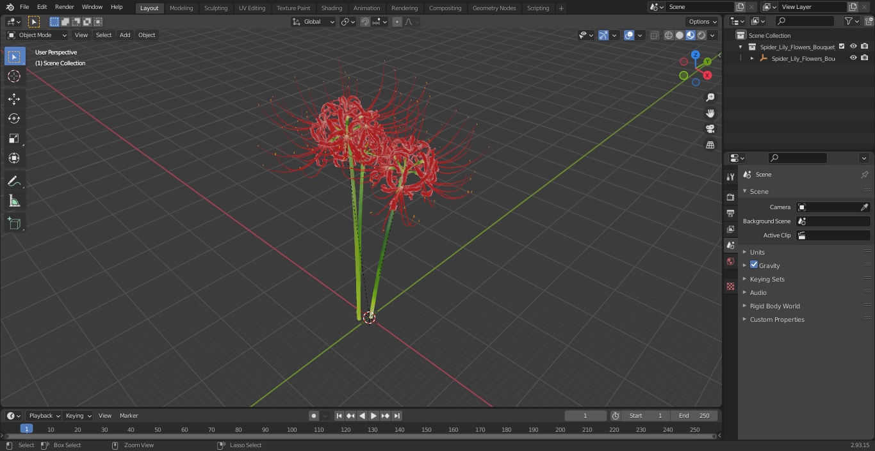This screenshot has width=875, height=451.
Task: Activate the Scale tool
Action: click(x=14, y=138)
